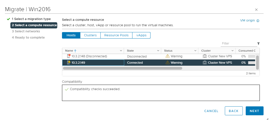The height and width of the screenshot is (120, 269).
Task: Click cluster icon in the 10.3.2.149 row
Action: pos(205,63)
